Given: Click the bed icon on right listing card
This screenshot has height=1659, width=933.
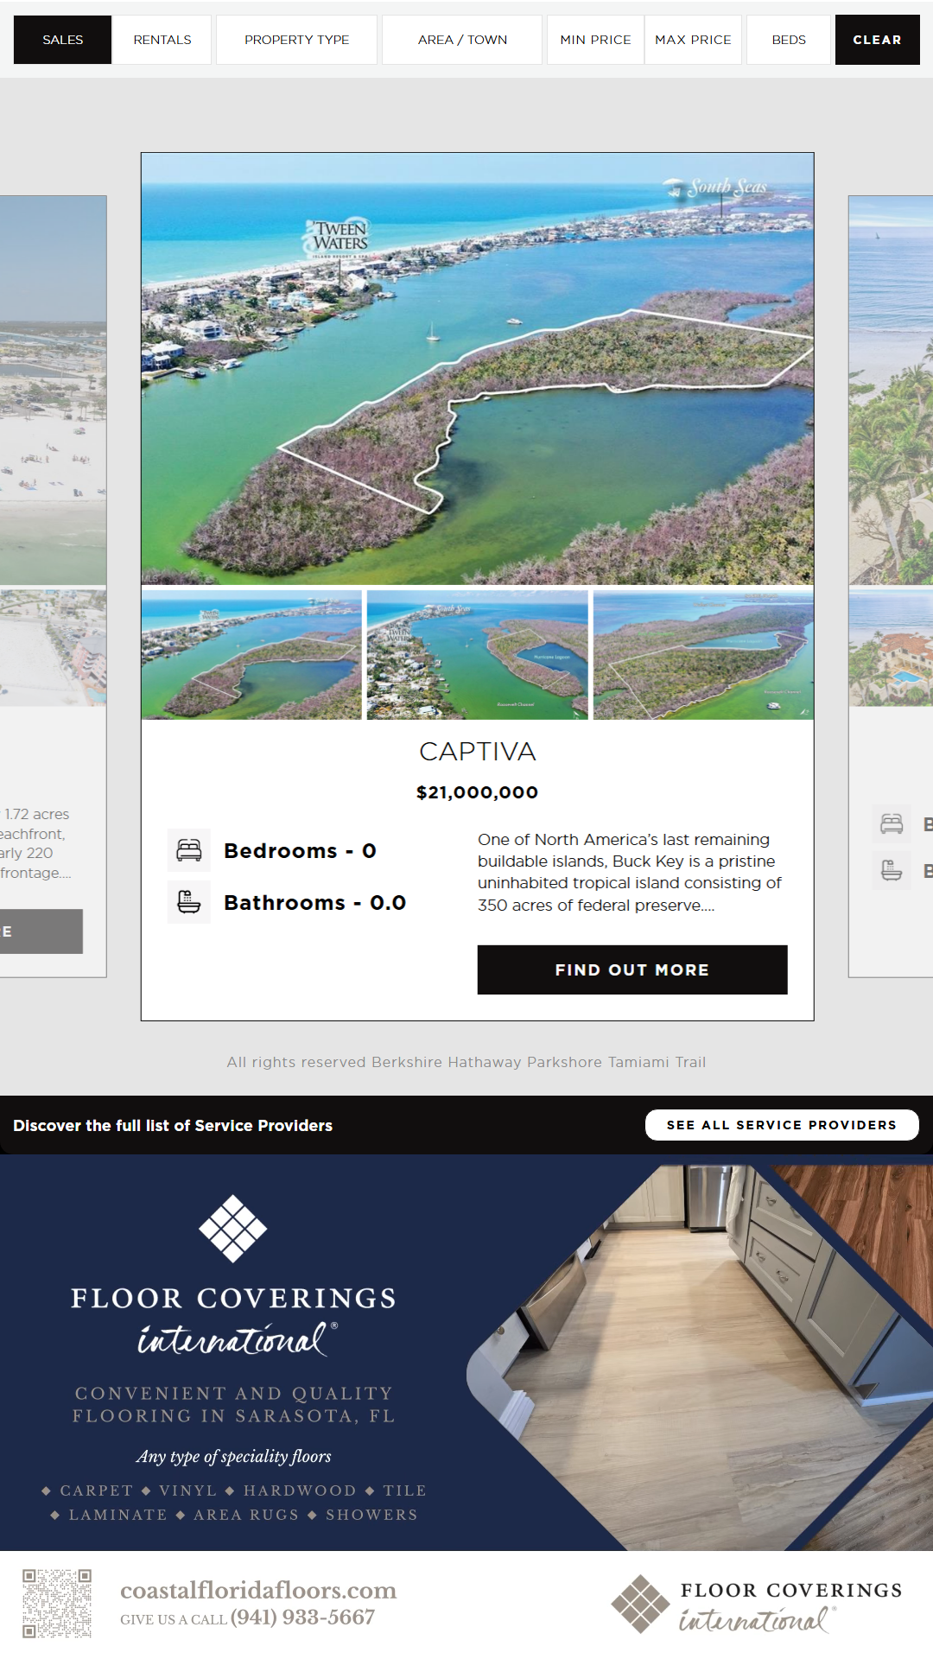Looking at the screenshot, I should click(x=892, y=823).
